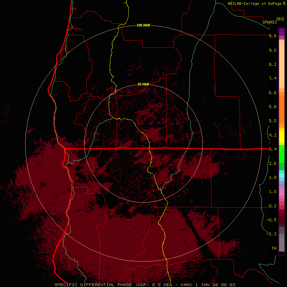
Task: Select the 1.0 scale value
Action: point(273,192)
